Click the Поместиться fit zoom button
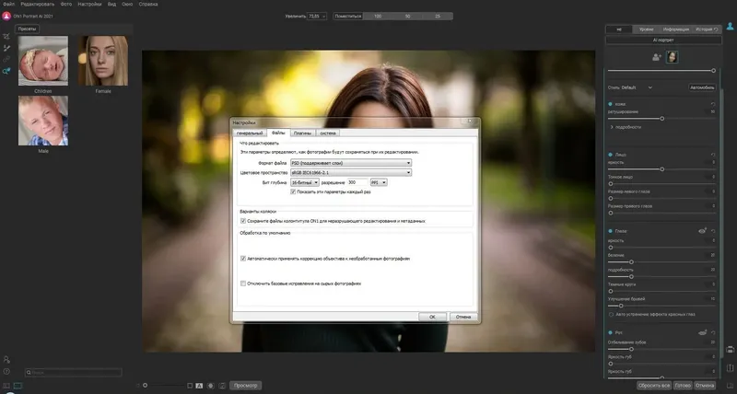 [348, 16]
